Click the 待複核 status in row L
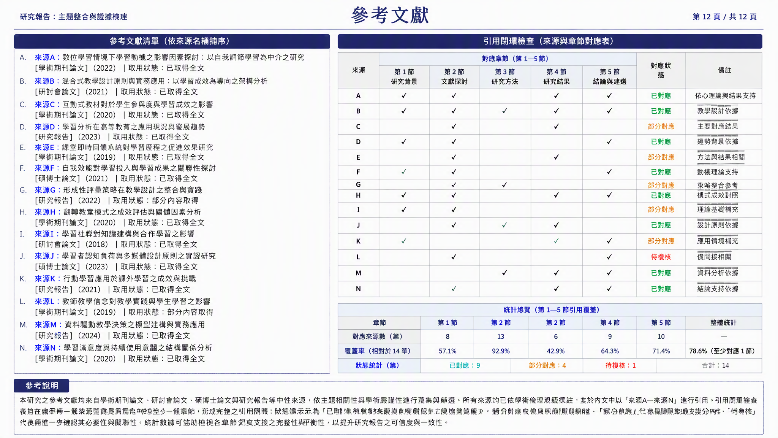 click(661, 257)
